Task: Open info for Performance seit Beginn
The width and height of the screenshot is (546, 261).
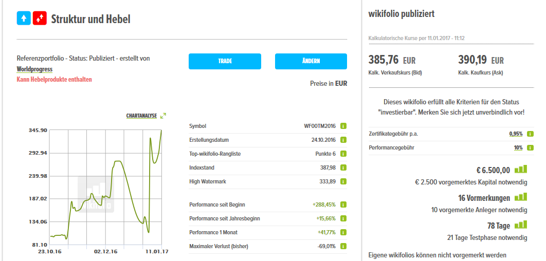Action: (343, 204)
